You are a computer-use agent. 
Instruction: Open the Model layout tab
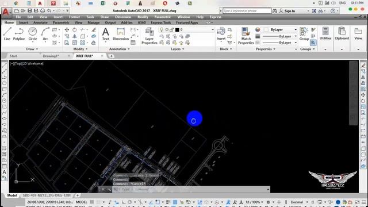coord(11,195)
